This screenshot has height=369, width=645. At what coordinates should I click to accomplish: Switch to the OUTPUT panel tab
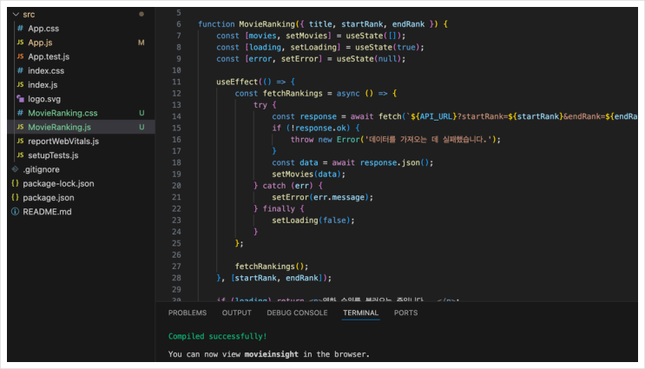[x=236, y=313]
